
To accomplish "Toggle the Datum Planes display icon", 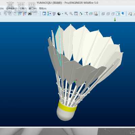I will [130, 14].
